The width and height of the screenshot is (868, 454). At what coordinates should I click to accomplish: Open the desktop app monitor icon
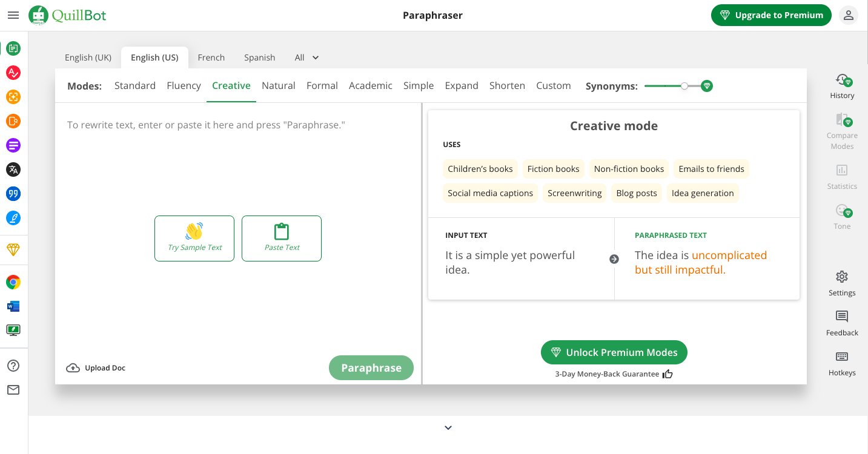click(13, 331)
